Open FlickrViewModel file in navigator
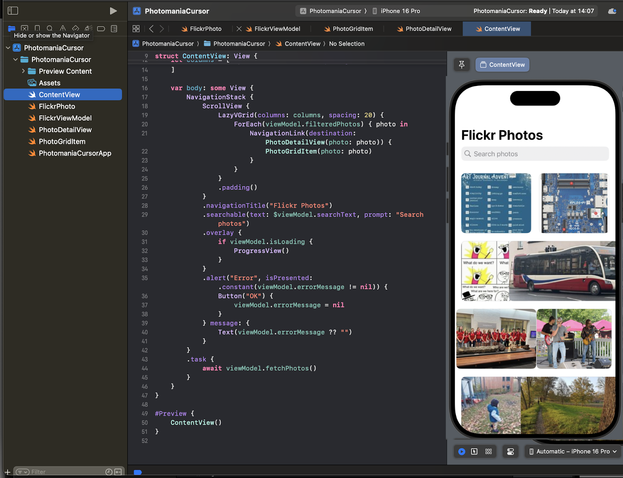 tap(65, 118)
